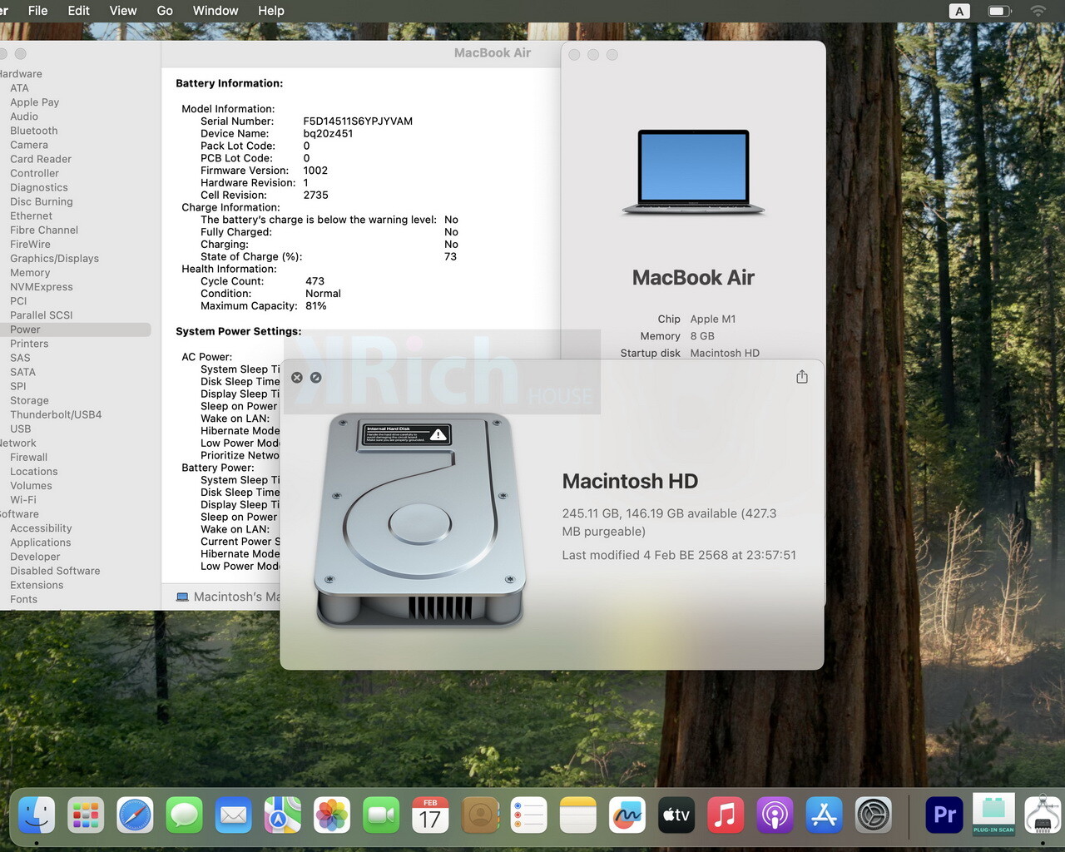Open the File menu

tap(38, 11)
